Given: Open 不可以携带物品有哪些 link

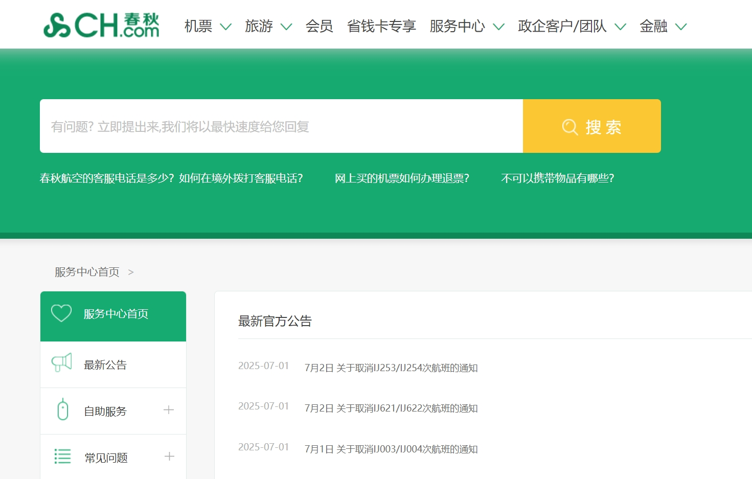Looking at the screenshot, I should click(558, 178).
